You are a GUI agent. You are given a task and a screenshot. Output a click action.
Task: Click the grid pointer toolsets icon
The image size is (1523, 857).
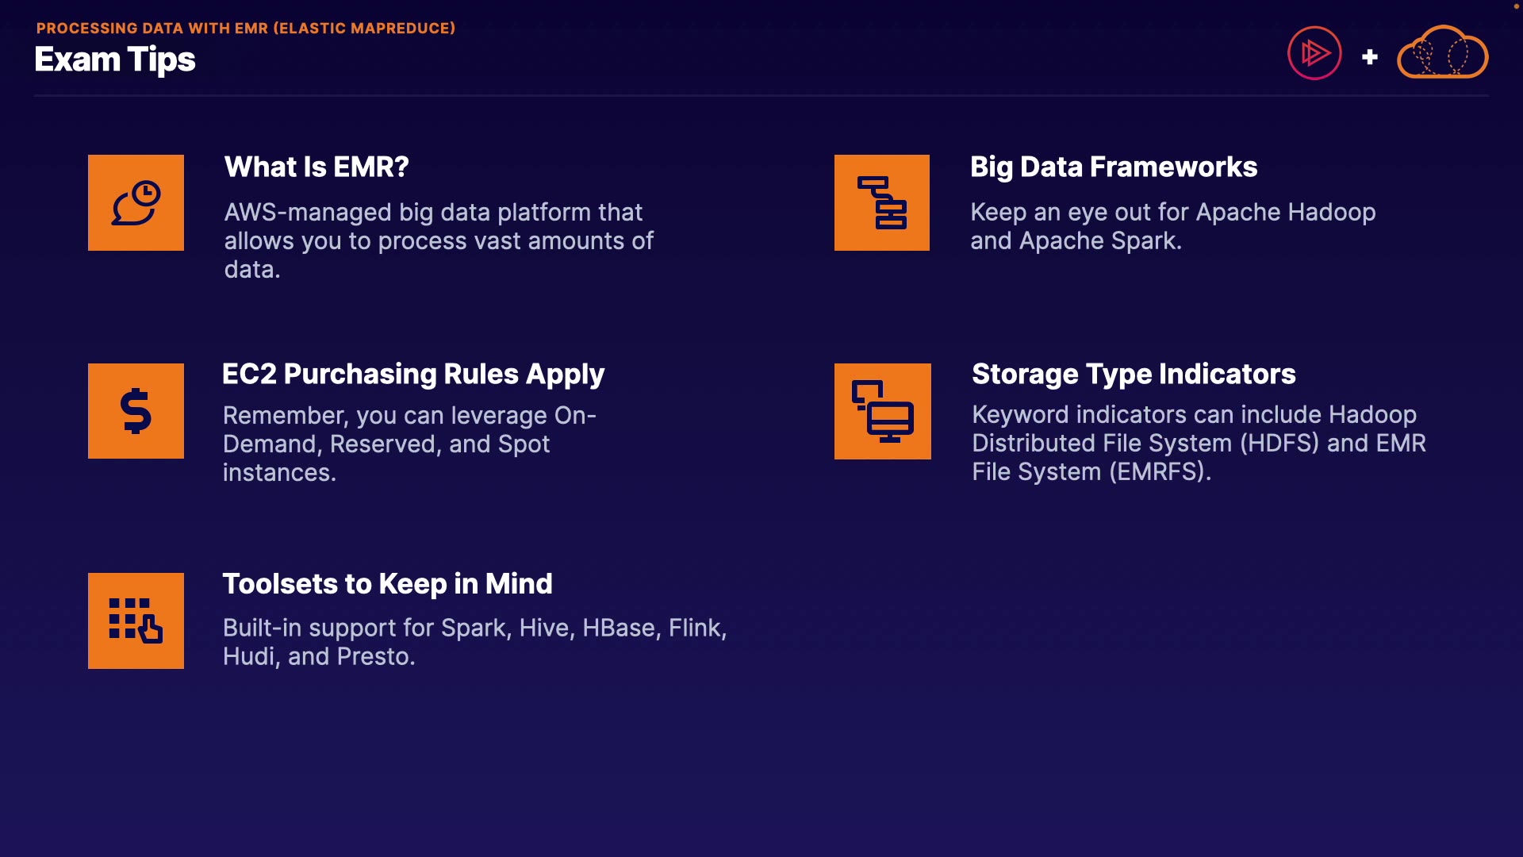coord(136,621)
